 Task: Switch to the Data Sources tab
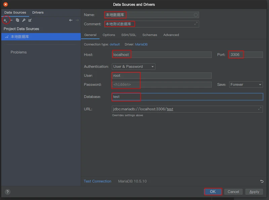(x=15, y=12)
